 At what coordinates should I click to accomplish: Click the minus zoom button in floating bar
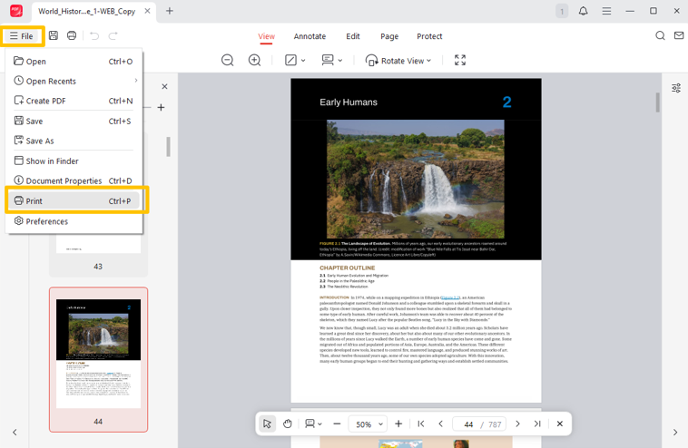pyautogui.click(x=337, y=424)
